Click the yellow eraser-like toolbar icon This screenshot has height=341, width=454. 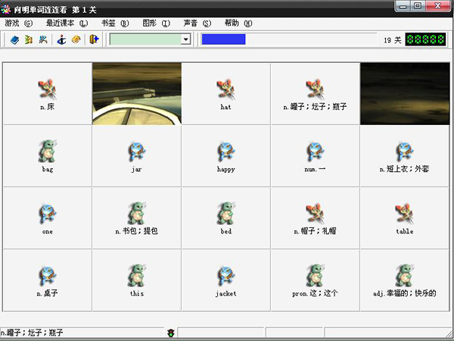pyautogui.click(x=76, y=39)
